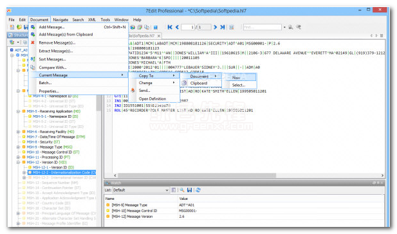Open the Find box dropdown arrow

point(284,27)
